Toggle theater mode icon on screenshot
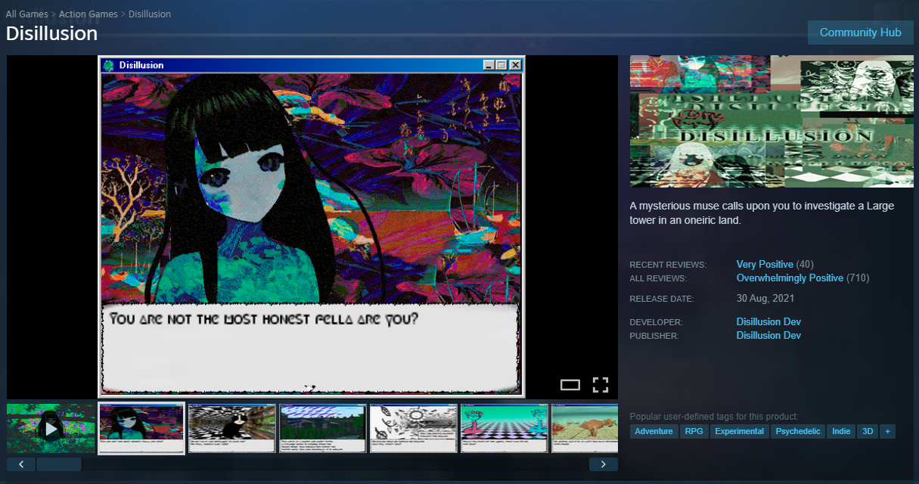The height and width of the screenshot is (484, 919). click(x=570, y=385)
